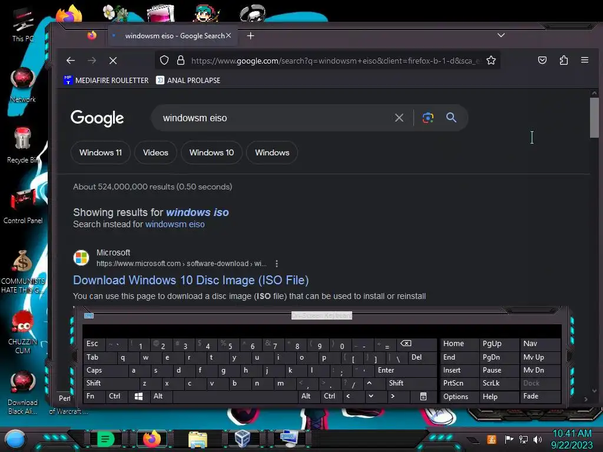
Task: Close the Google Search tab
Action: 228,35
